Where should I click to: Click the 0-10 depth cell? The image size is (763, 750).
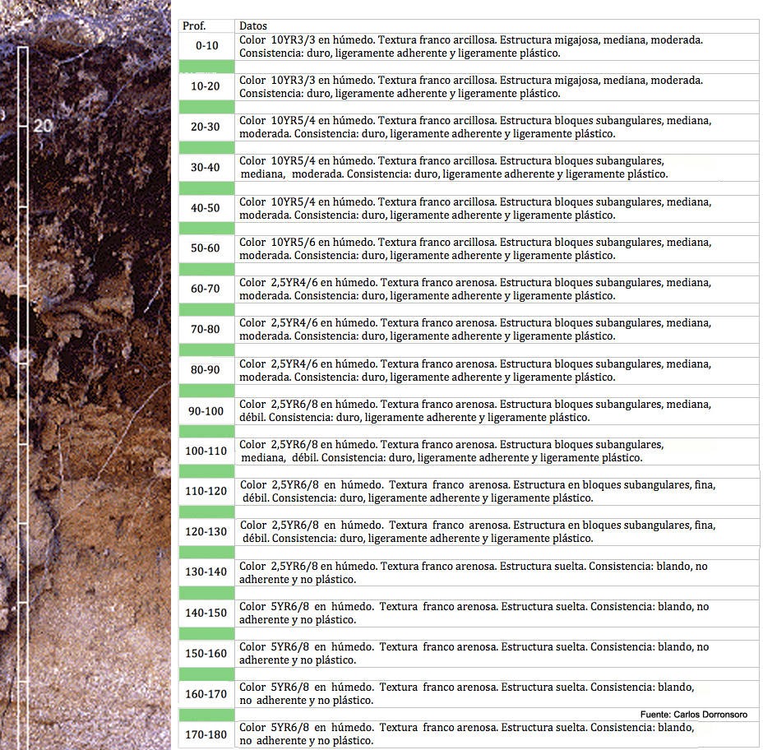[x=206, y=46]
